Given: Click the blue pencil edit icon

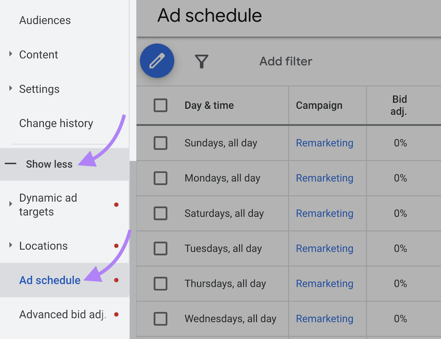Looking at the screenshot, I should (x=157, y=61).
